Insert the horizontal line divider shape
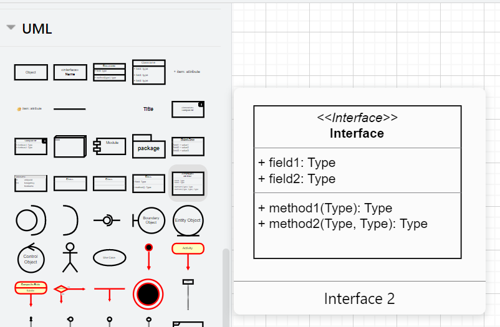 pos(70,109)
